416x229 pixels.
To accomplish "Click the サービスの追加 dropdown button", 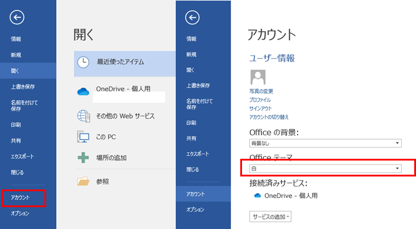I will [x=270, y=217].
